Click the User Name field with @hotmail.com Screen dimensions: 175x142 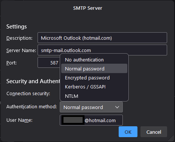pos(91,120)
